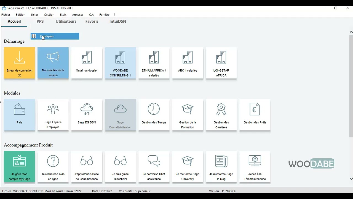Click Sage Dématérialisation module tile
Viewport: 353px width, 199px height.
[120, 115]
